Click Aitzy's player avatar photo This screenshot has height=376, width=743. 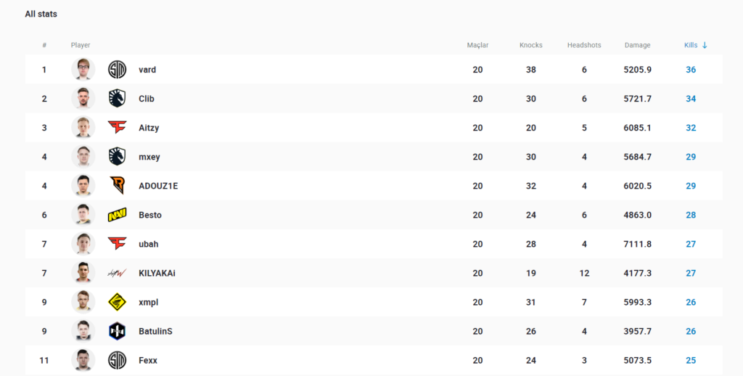coord(83,128)
